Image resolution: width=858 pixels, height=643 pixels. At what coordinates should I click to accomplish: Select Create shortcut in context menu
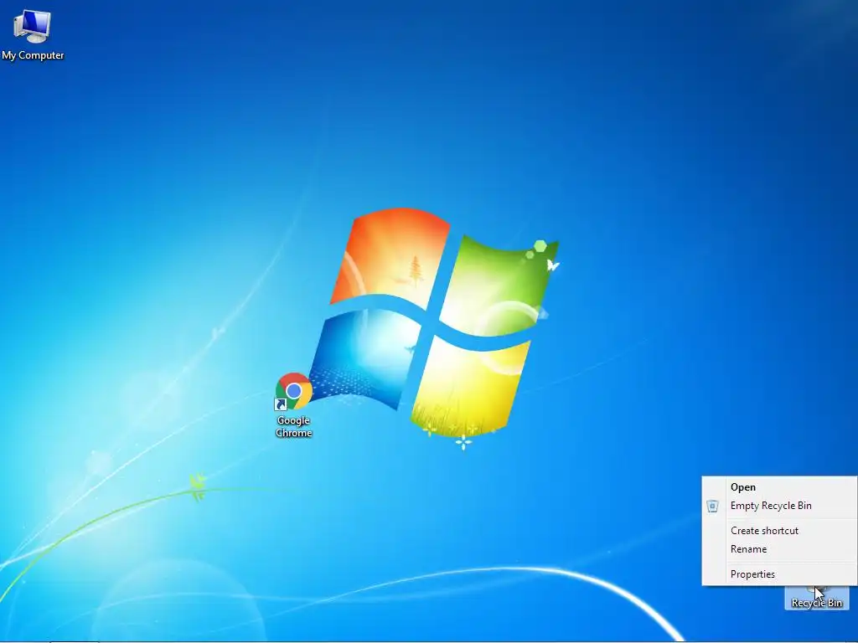coord(780,530)
